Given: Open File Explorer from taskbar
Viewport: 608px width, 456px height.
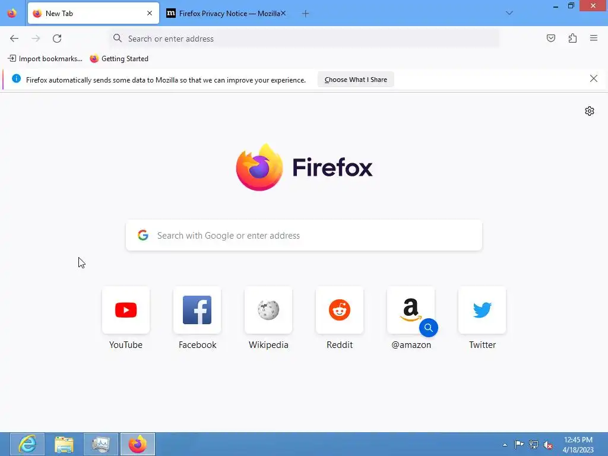Looking at the screenshot, I should pos(64,444).
